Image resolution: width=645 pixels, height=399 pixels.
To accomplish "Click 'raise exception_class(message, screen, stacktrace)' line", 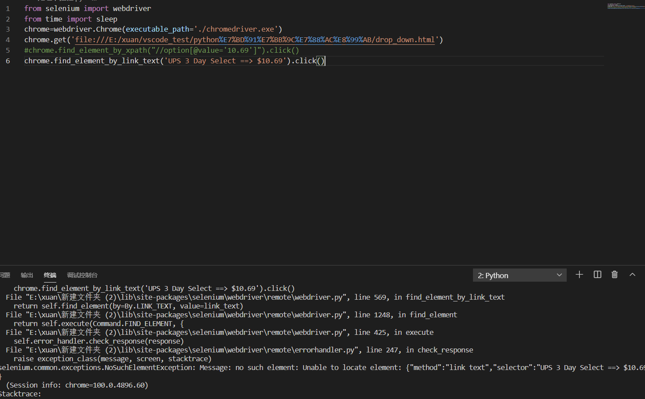I will (x=113, y=359).
